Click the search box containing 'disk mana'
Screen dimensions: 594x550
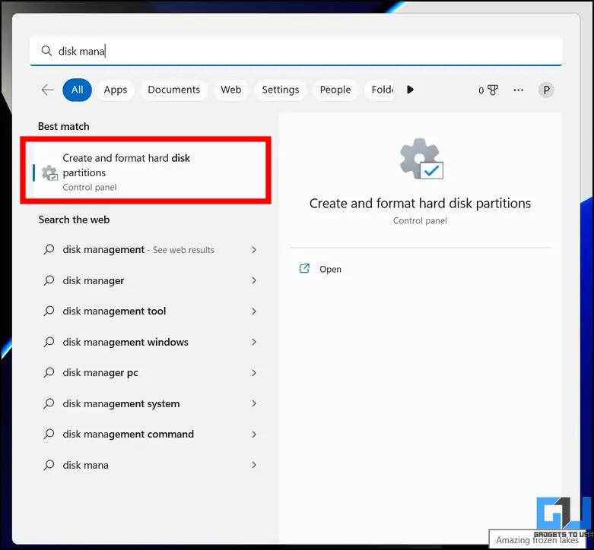click(x=296, y=51)
